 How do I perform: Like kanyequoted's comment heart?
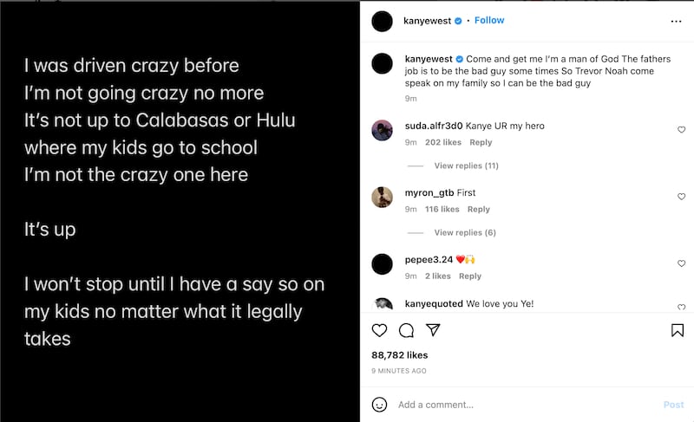[681, 304]
